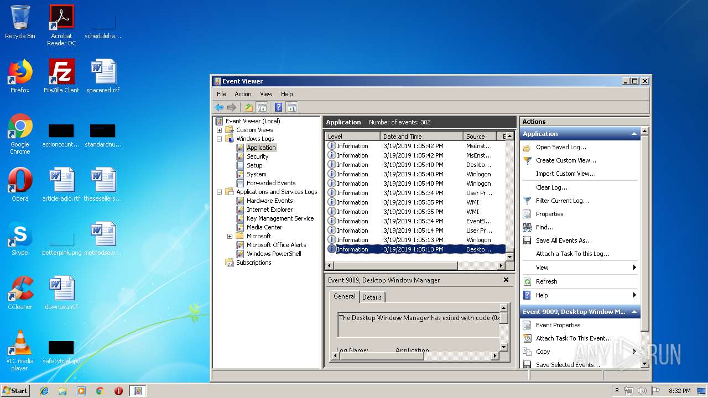Open Firefox desktop shortcut
This screenshot has width=708, height=398.
coord(20,76)
